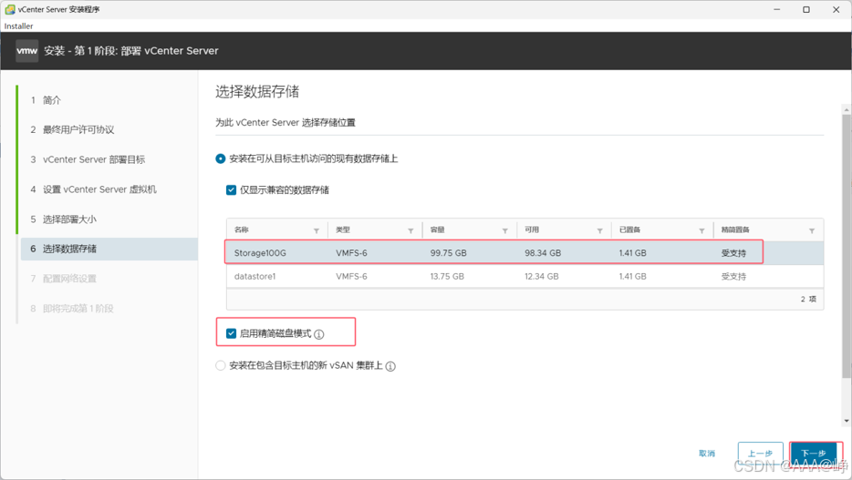Screen dimensions: 852x480
Task: Select radio 安装在可从目标主机访问的现有数据存储上
Action: click(221, 158)
